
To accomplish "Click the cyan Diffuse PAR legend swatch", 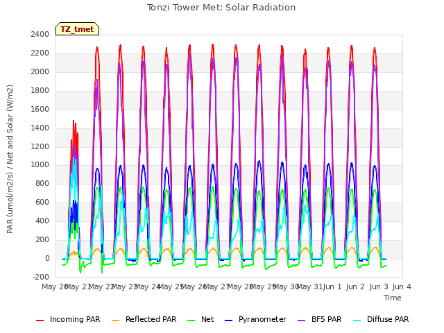I will [x=357, y=321].
